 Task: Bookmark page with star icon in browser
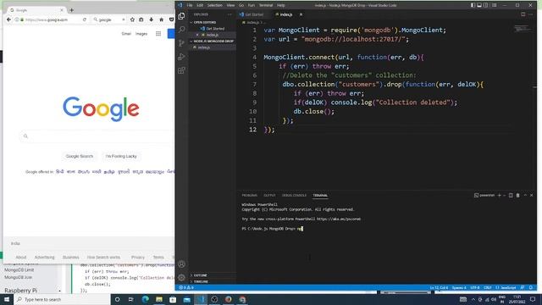point(132,19)
